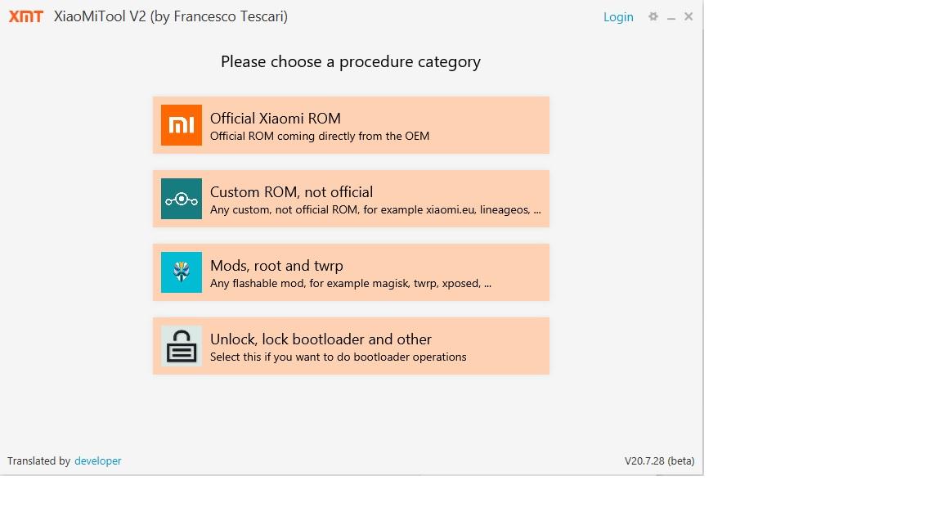The height and width of the screenshot is (530, 942).
Task: Click the teal LineageOS icon
Action: tap(182, 199)
